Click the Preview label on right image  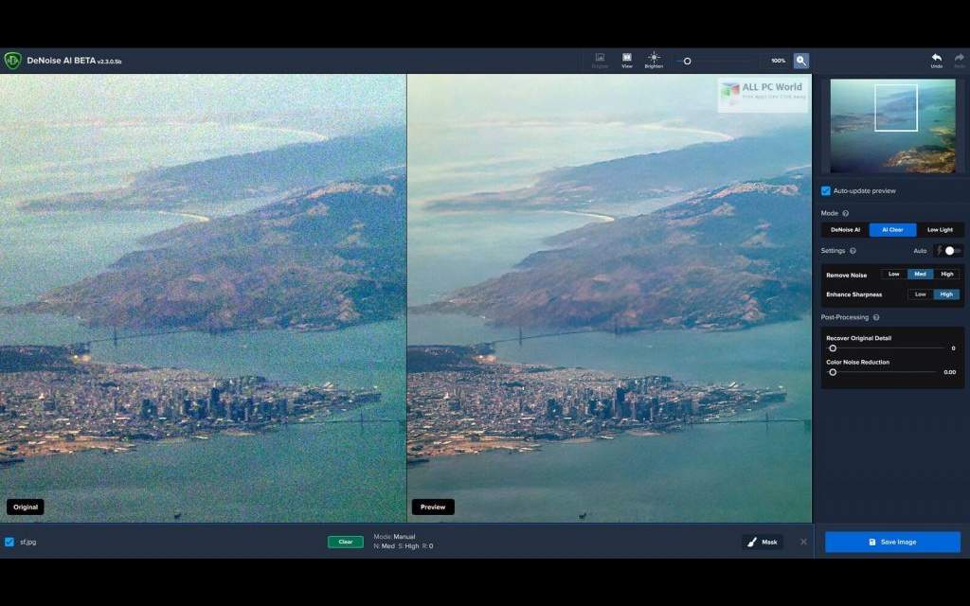[433, 508]
